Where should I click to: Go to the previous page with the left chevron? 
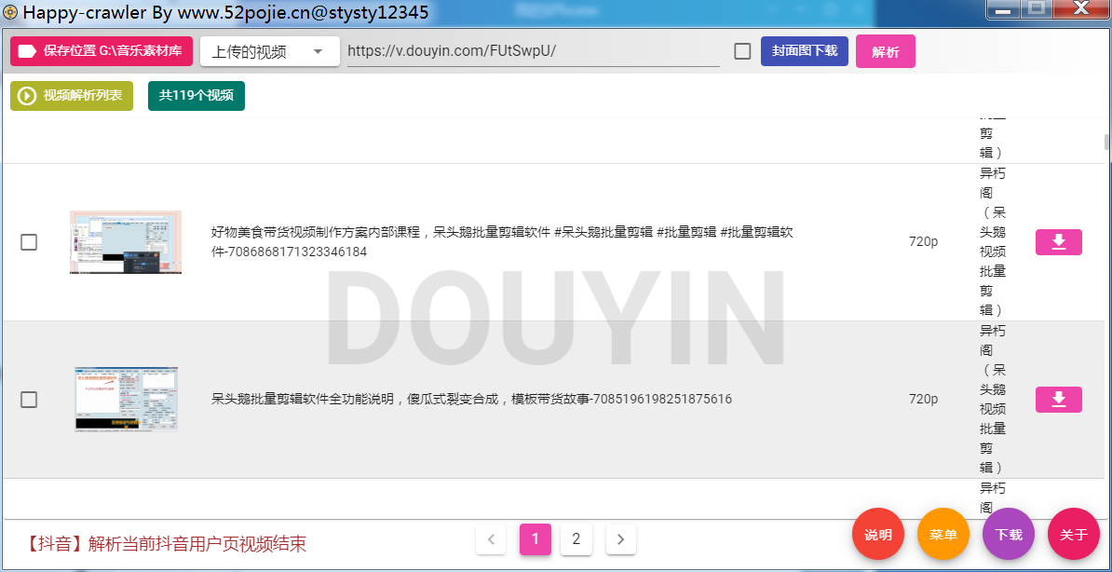pos(491,539)
